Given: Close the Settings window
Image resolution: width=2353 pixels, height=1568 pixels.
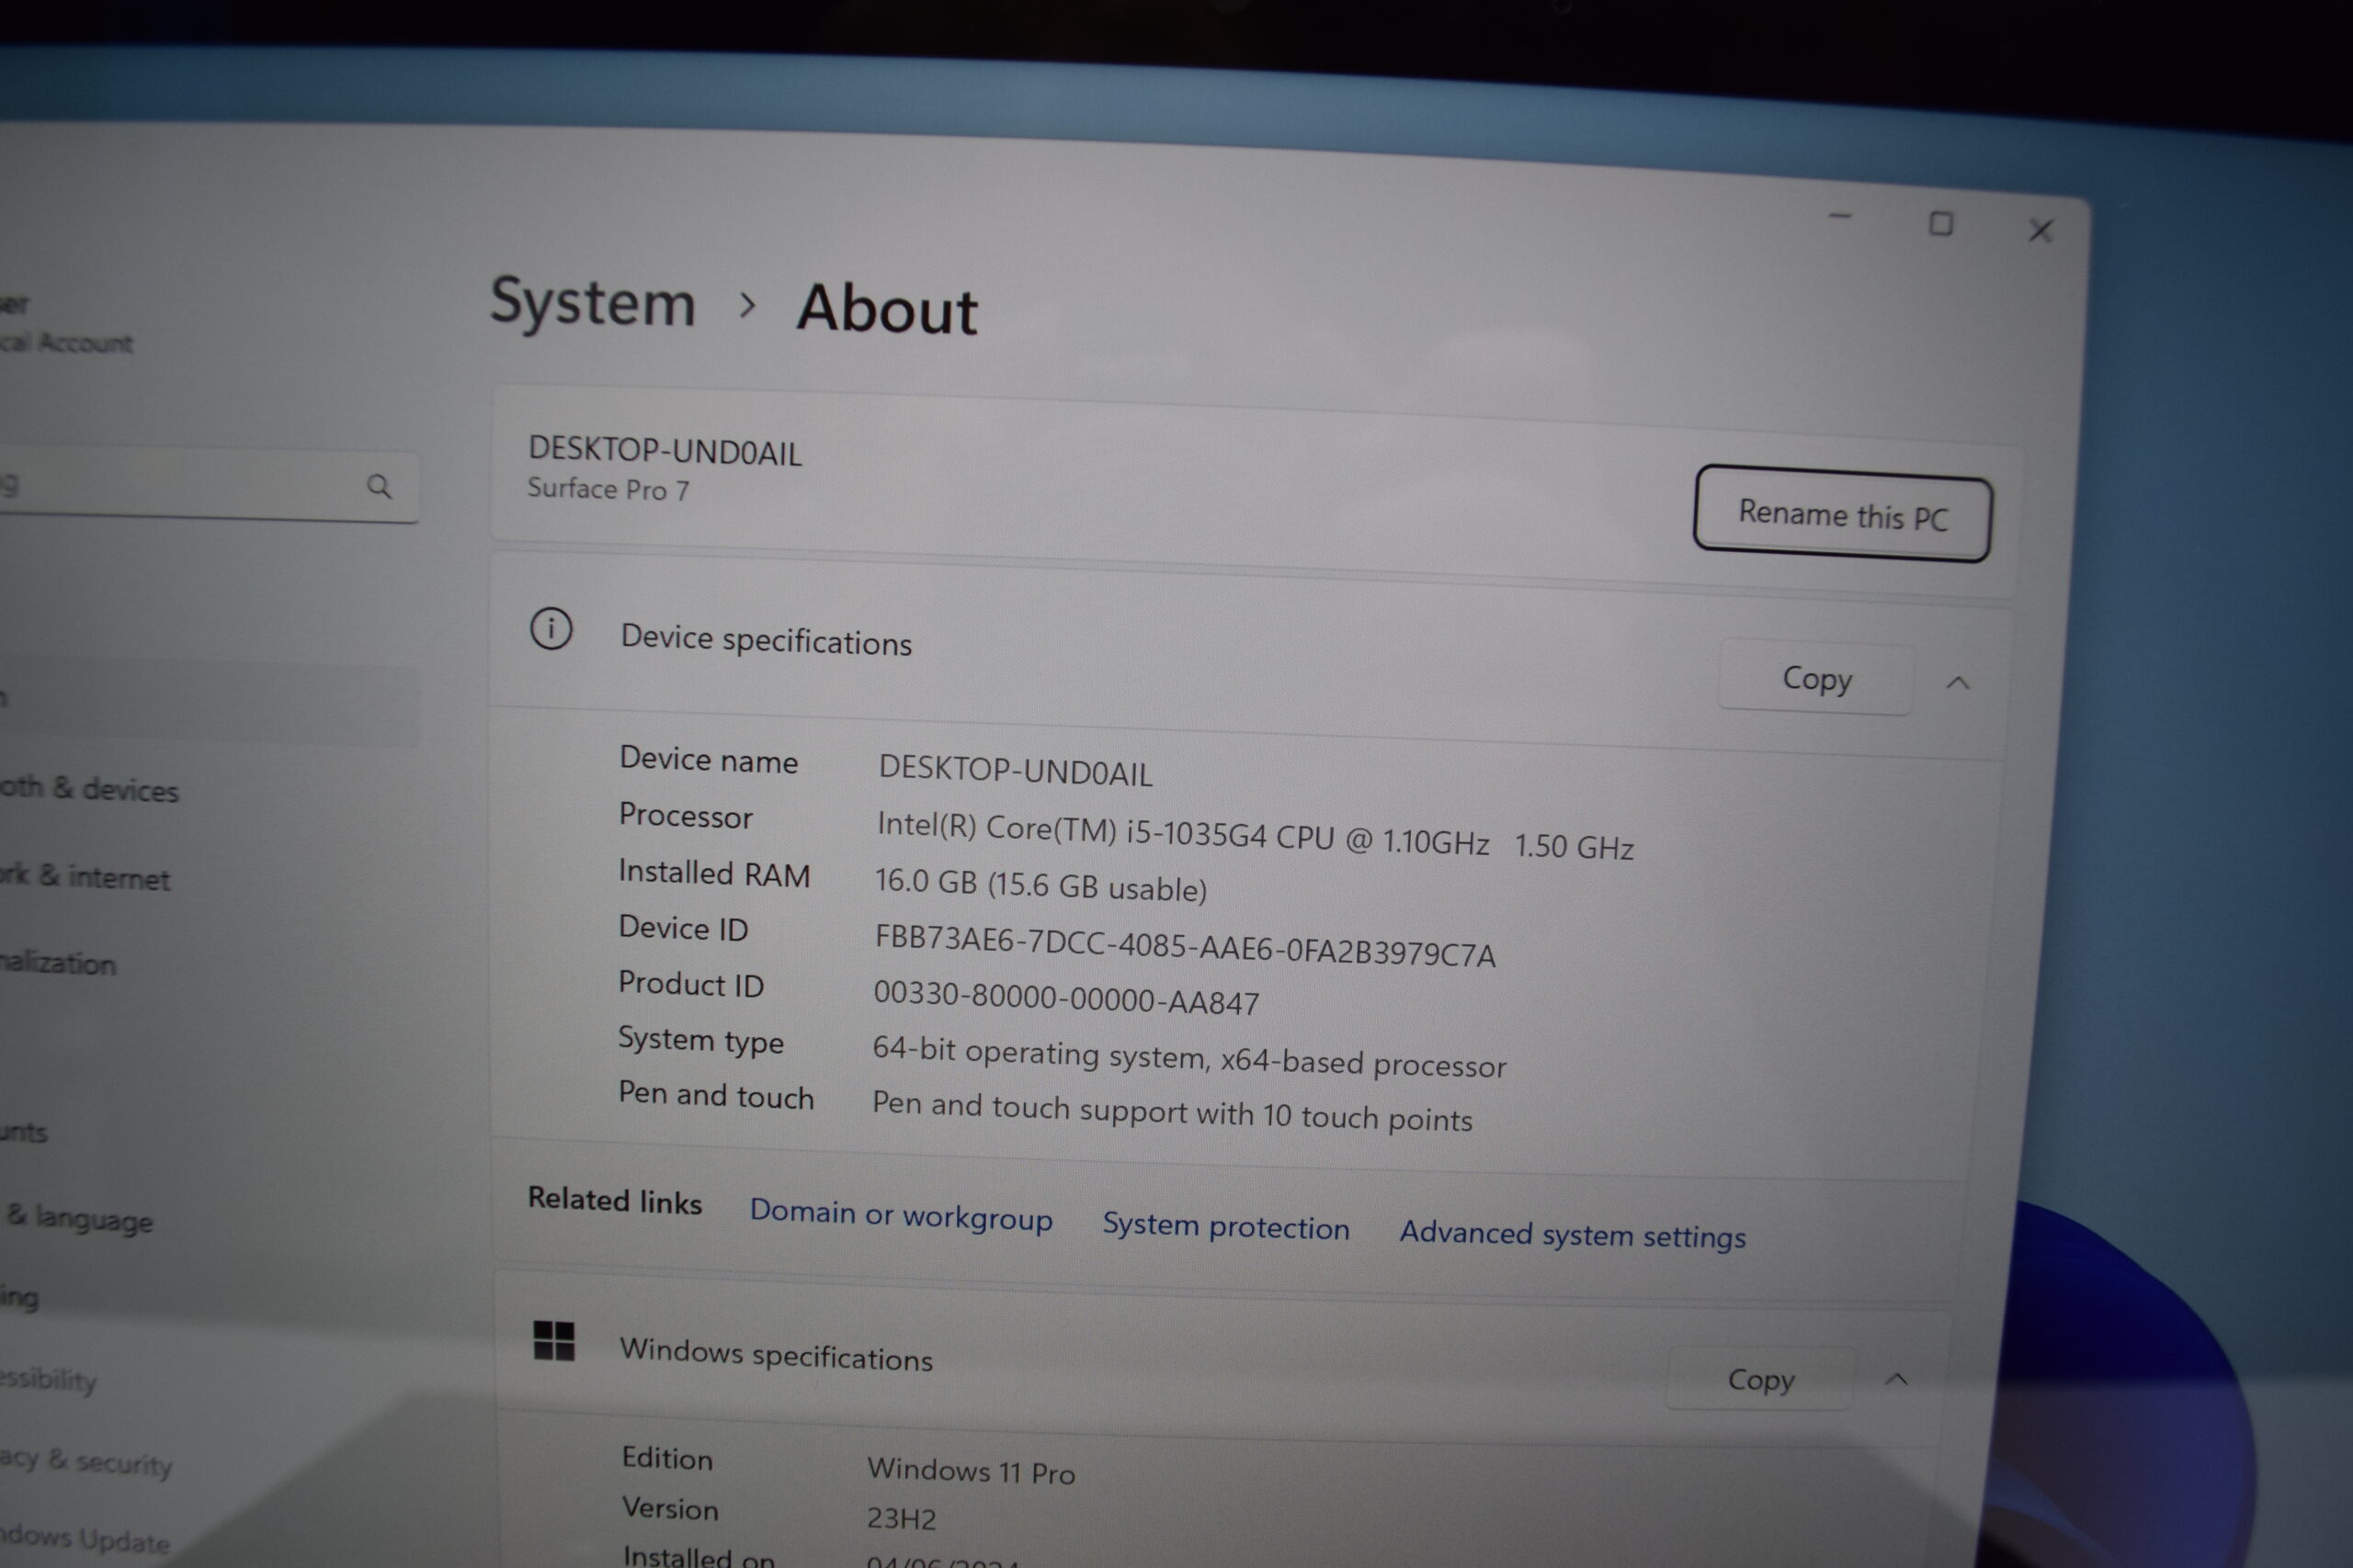Looking at the screenshot, I should coord(2040,231).
